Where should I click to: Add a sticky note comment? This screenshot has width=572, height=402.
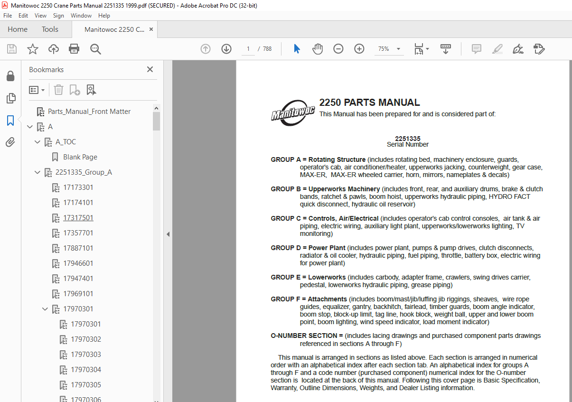477,49
